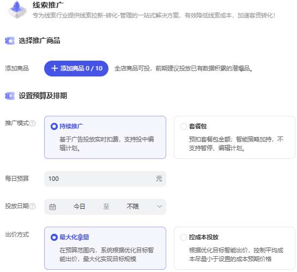Viewport: 297px width, 272px height.
Task: Choose the 最大化拿量 bidding option
Action: click(54, 237)
